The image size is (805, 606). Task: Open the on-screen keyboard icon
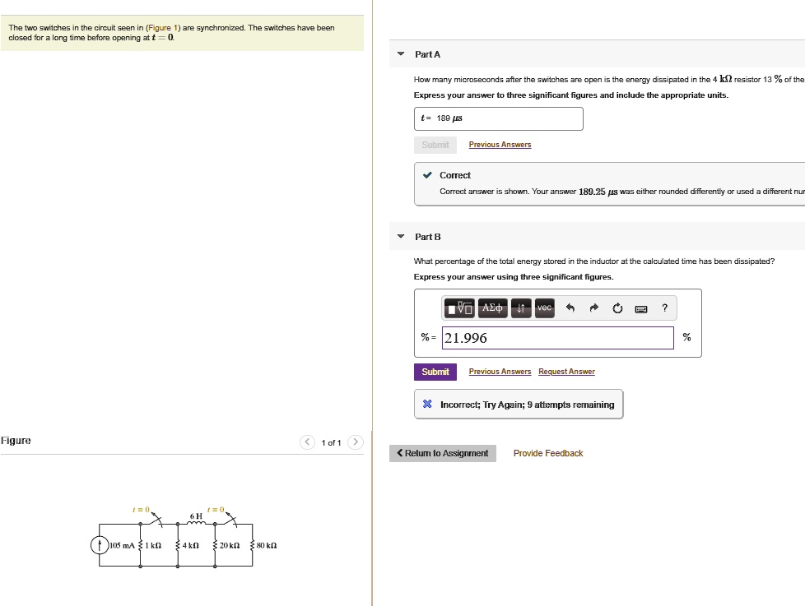pyautogui.click(x=640, y=308)
